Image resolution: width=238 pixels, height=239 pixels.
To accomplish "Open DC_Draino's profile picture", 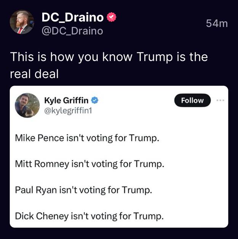I will 21,22.
